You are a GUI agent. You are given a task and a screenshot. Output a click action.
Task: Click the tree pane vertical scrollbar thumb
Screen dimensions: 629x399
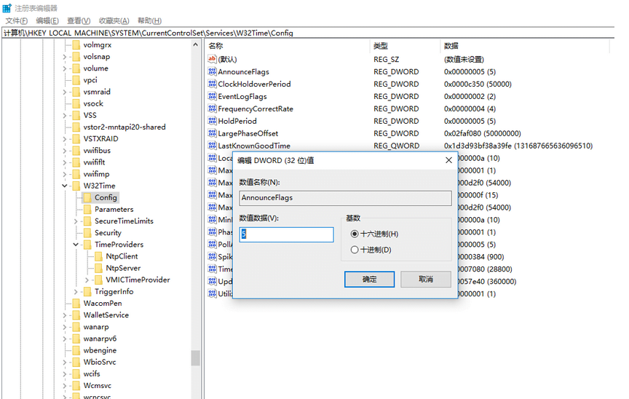click(x=195, y=358)
